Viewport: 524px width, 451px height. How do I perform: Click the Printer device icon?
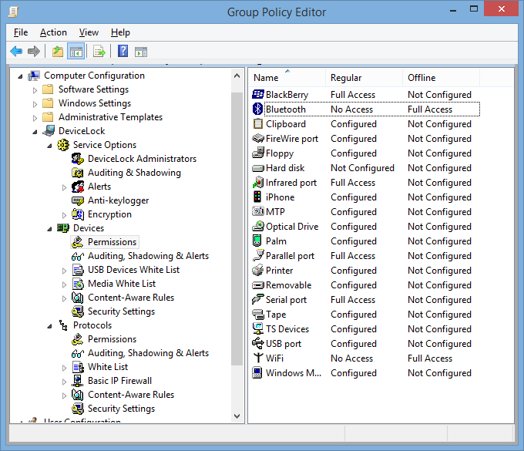click(257, 270)
